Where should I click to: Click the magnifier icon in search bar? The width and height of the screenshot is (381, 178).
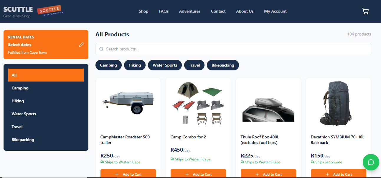point(101,49)
